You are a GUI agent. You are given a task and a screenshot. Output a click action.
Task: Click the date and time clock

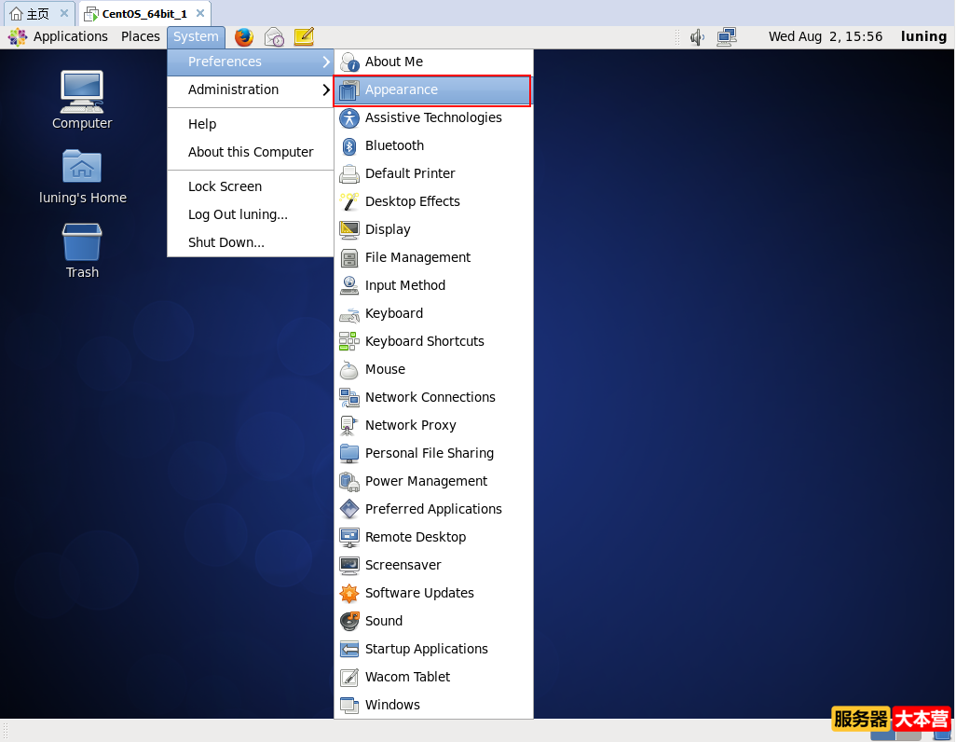click(825, 36)
